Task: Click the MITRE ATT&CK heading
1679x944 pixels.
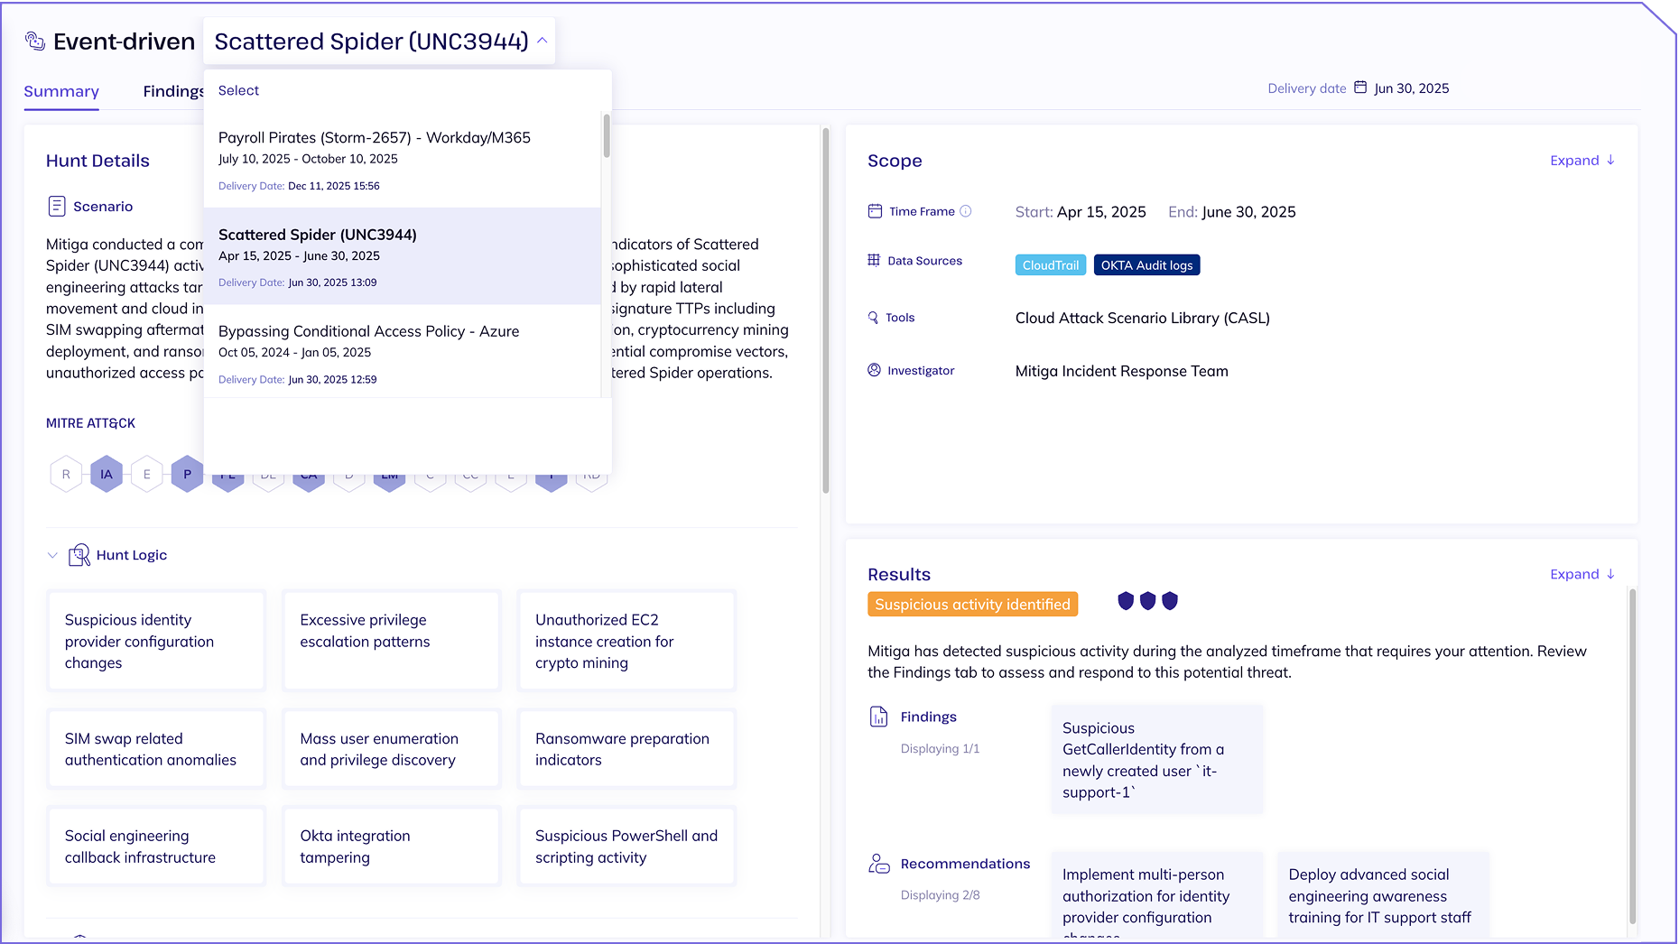Action: [x=90, y=423]
